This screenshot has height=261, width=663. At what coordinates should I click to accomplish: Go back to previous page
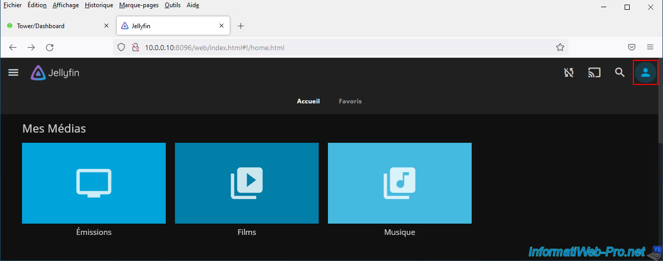(x=13, y=48)
